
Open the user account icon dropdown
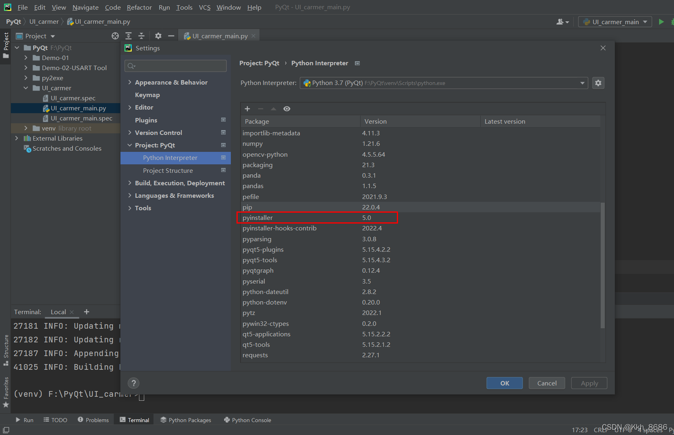tap(562, 22)
